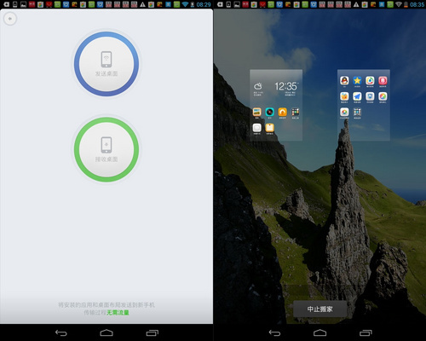Go back with top-left arrow button
The height and width of the screenshot is (341, 426).
(x=10, y=19)
